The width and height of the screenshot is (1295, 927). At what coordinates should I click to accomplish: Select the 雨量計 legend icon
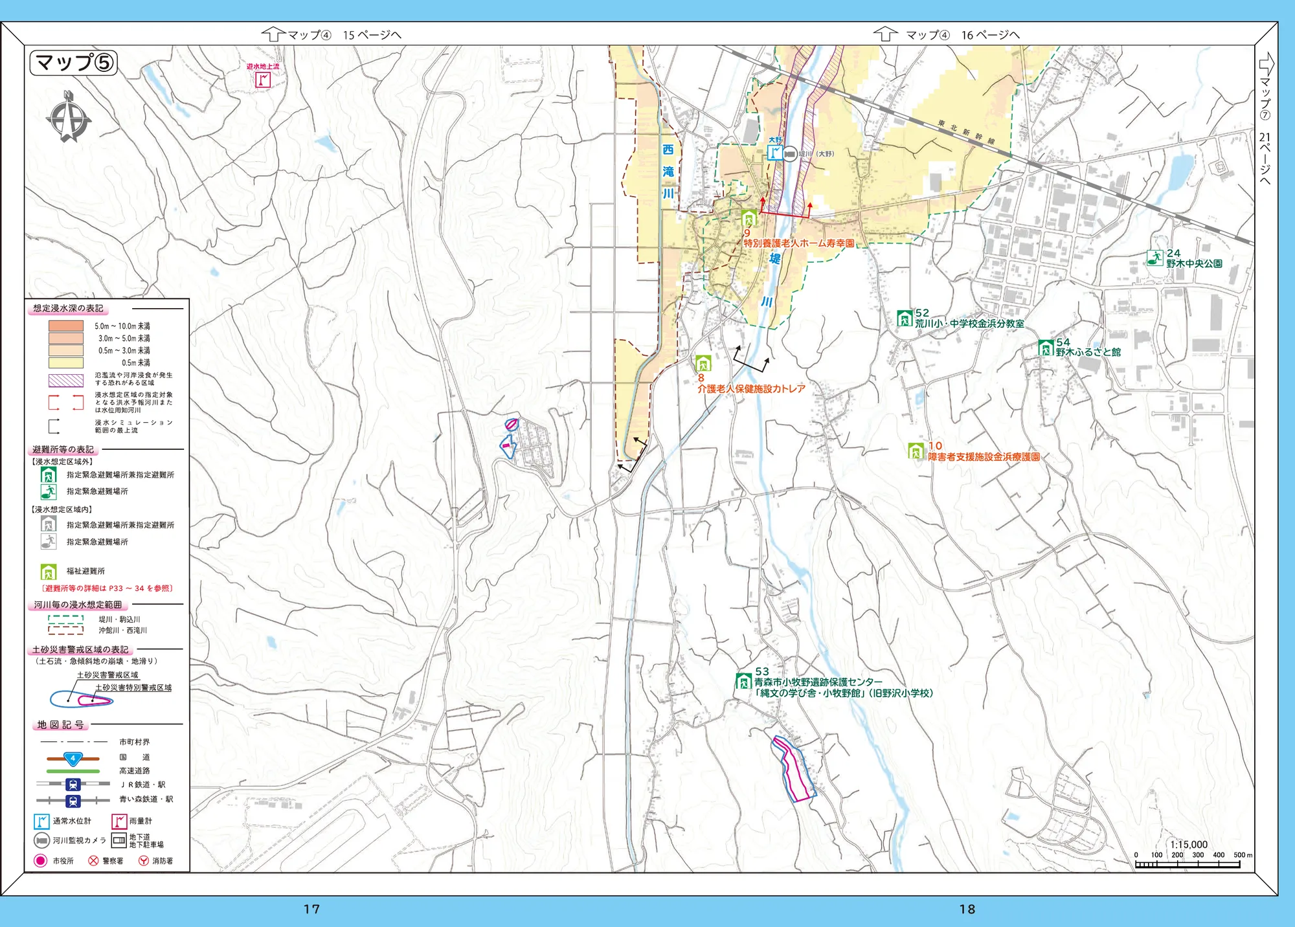pyautogui.click(x=119, y=821)
